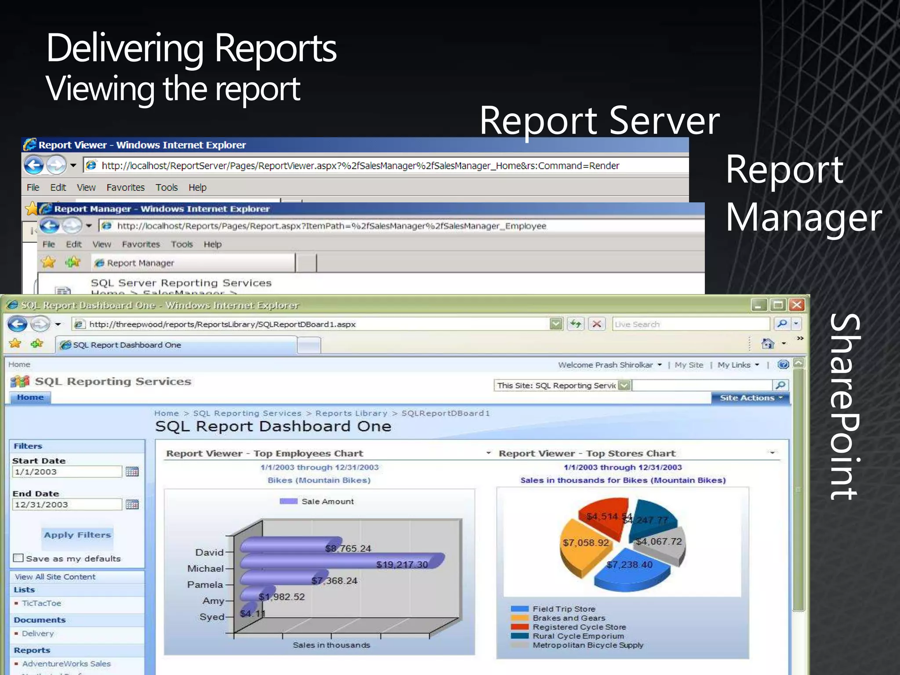This screenshot has width=900, height=675.
Task: Click the Field Trip Store blue legend swatch
Action: (x=519, y=609)
